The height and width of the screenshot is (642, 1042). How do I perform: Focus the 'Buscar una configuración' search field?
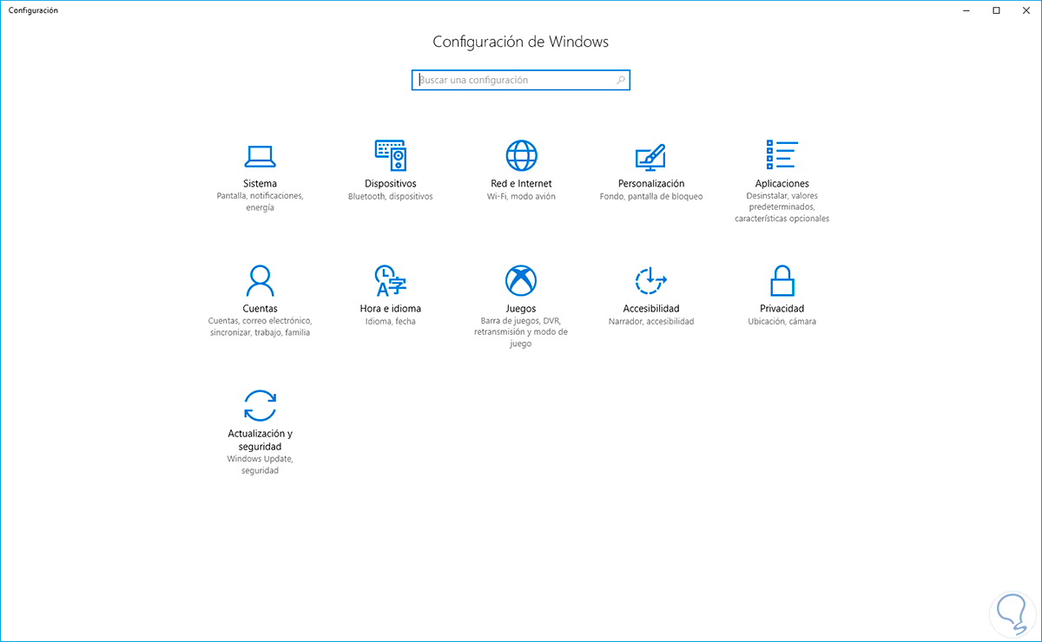pyautogui.click(x=521, y=80)
